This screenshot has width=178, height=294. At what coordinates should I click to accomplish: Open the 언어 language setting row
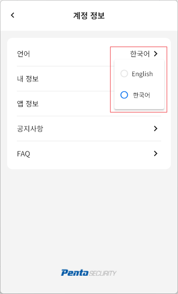(x=89, y=54)
